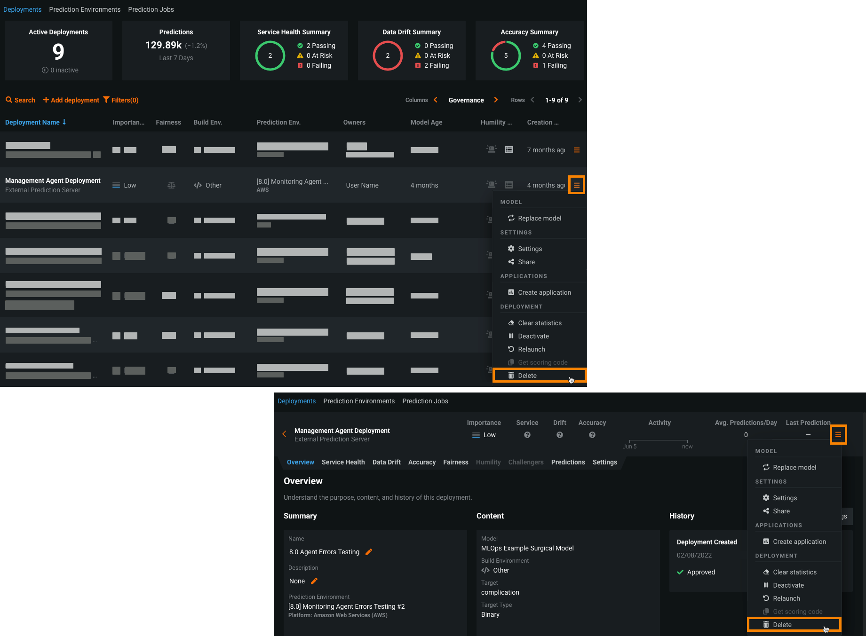The width and height of the screenshot is (866, 636).
Task: Open the Prediction Environments tab at top
Action: [x=85, y=9]
